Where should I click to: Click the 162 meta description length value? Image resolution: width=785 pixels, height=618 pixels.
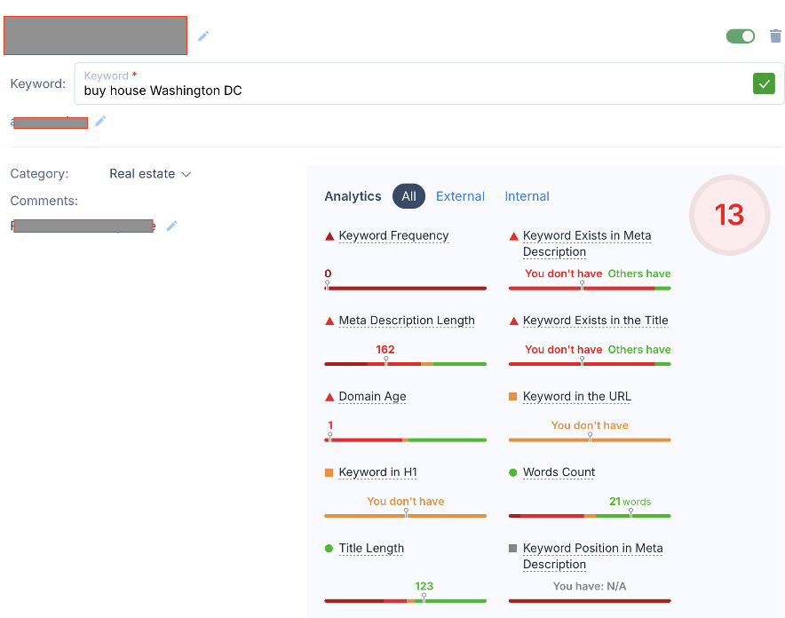tap(385, 349)
